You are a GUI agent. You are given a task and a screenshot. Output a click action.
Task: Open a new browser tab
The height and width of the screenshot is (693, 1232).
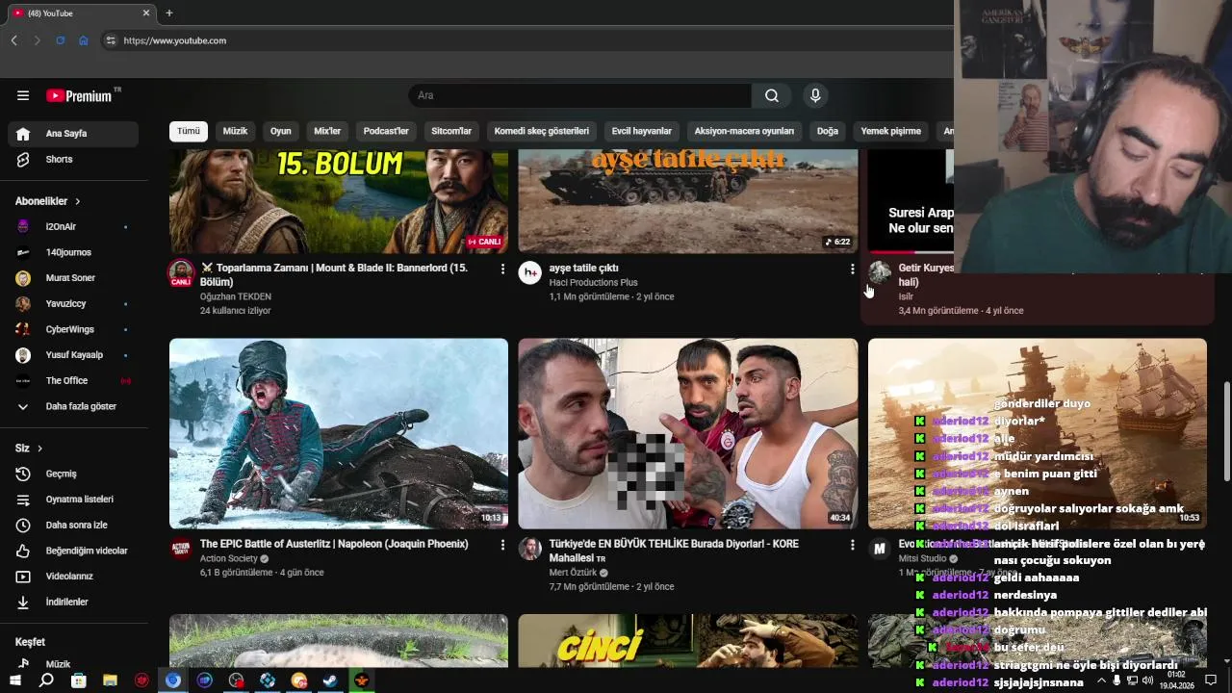pos(169,13)
